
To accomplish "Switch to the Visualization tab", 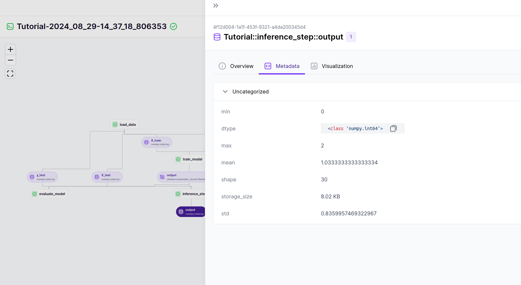I will click(x=332, y=66).
